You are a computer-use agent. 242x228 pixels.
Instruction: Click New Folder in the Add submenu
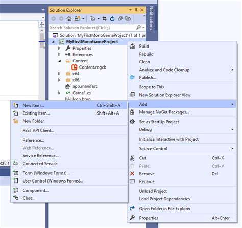click(69, 121)
